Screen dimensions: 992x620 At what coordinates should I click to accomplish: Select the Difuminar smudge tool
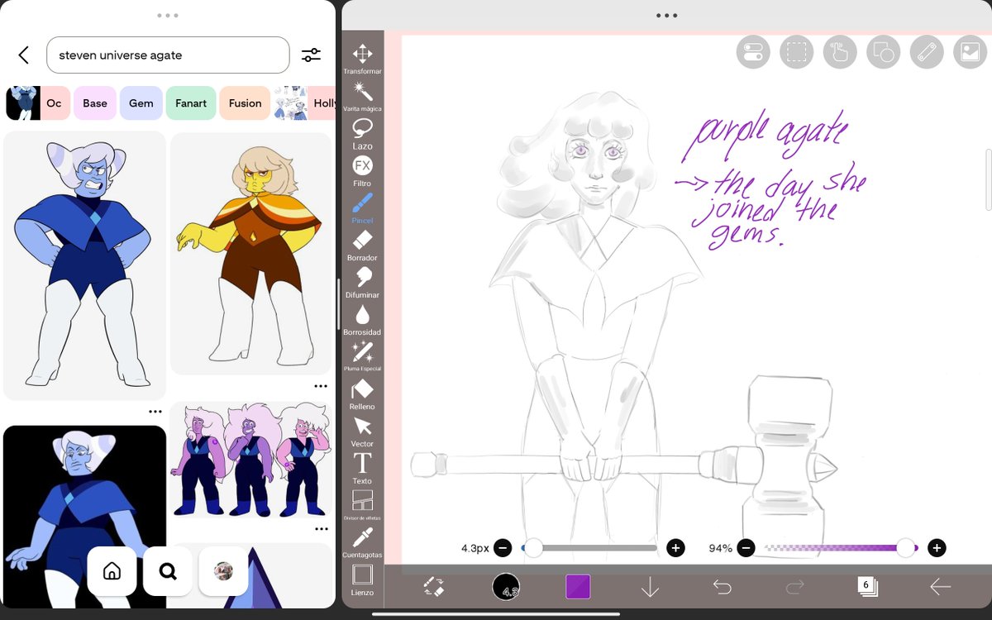tap(362, 283)
